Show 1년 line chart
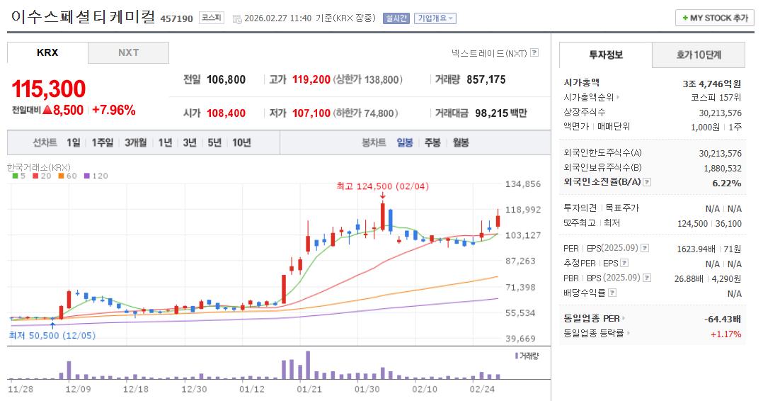 [165, 143]
